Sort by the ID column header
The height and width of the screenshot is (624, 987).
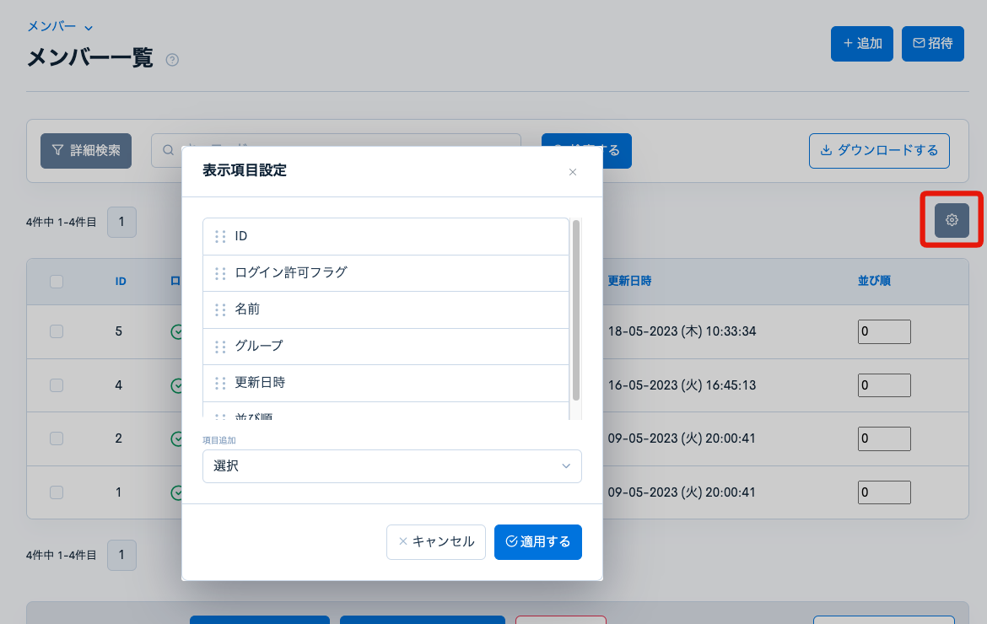121,281
